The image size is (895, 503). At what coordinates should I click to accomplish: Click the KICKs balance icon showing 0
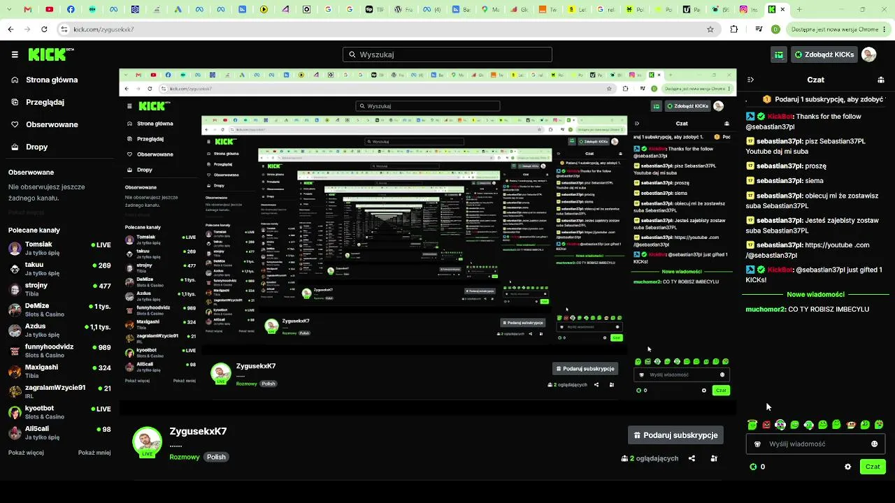[x=753, y=467]
